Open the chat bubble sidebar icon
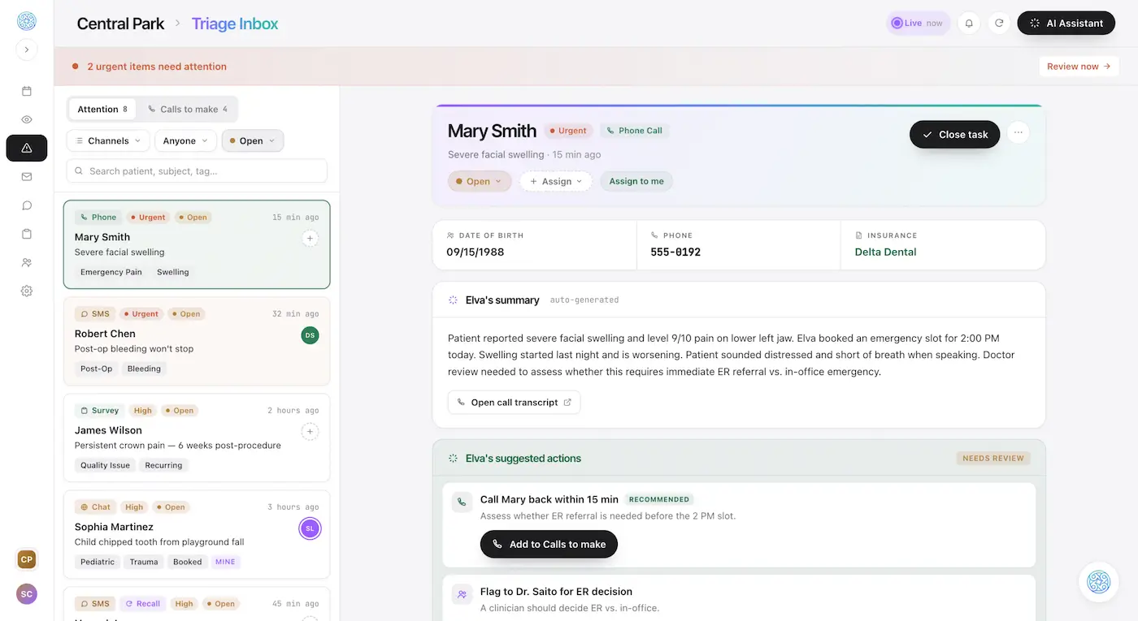This screenshot has height=621, width=1138. click(x=26, y=205)
